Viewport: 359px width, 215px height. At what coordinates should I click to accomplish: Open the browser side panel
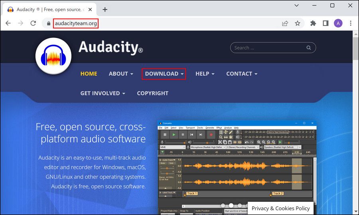[325, 23]
